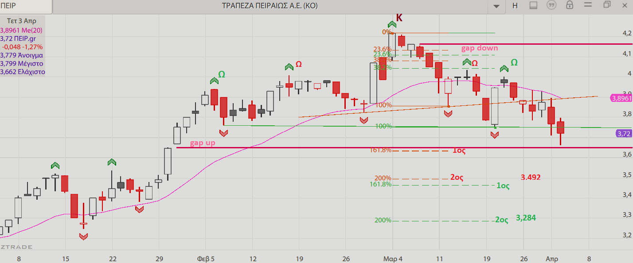Select the red 3.492 target label

[x=531, y=177]
